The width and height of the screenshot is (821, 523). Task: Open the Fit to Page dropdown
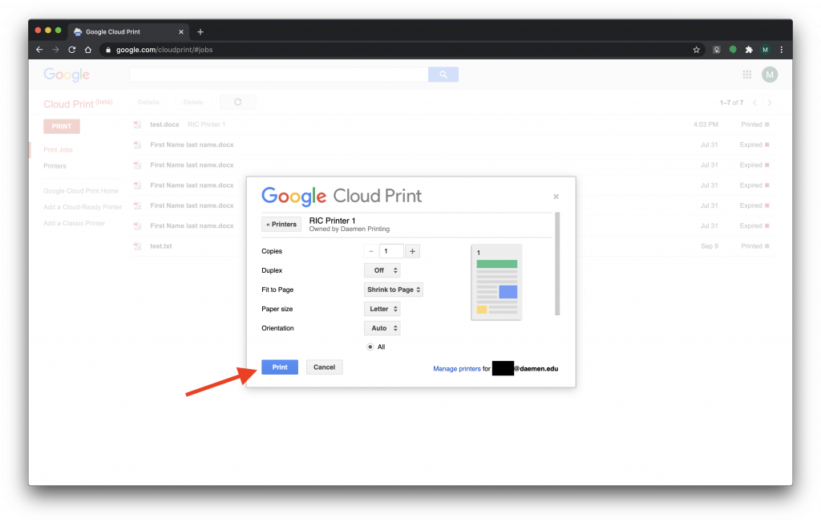tap(394, 290)
